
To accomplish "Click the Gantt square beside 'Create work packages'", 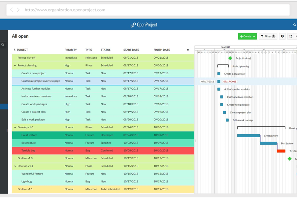I will (x=222, y=105).
